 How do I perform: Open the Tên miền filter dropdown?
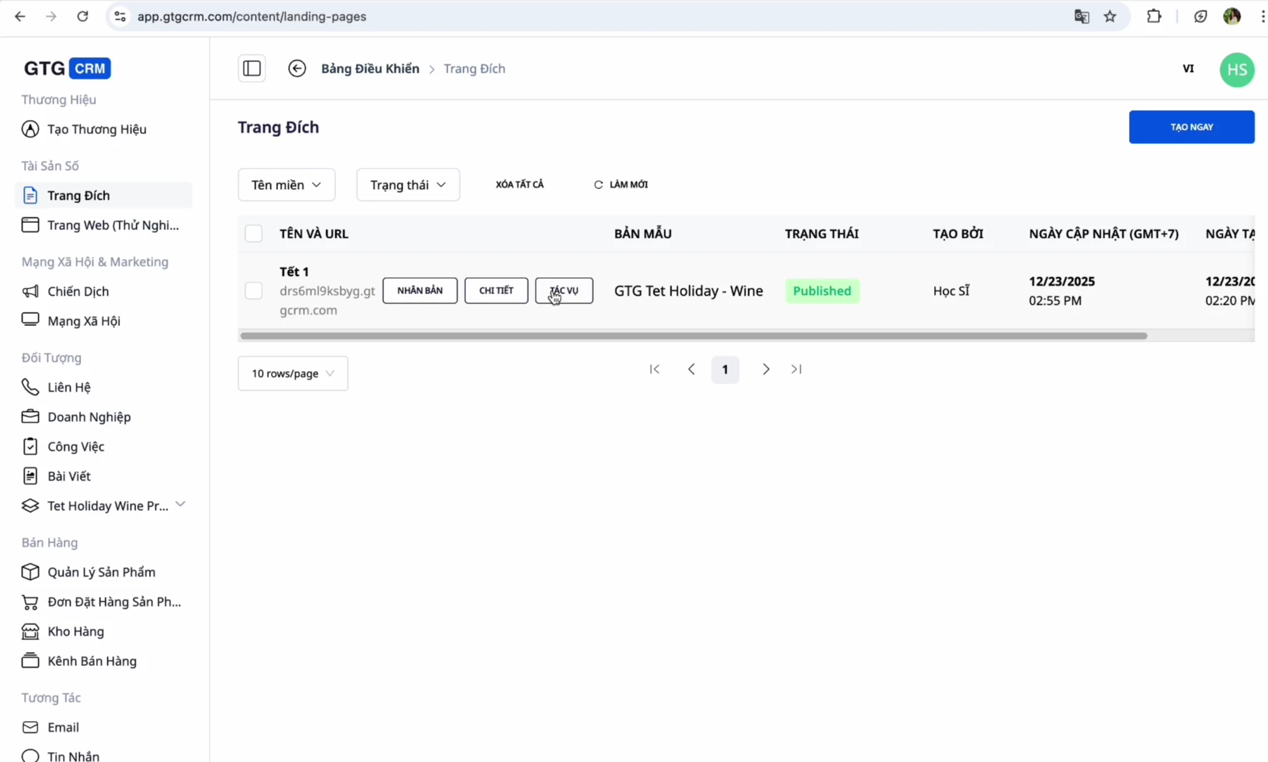(286, 185)
